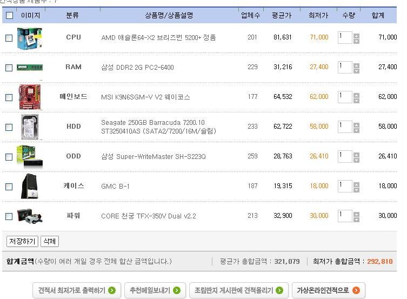The image size is (407, 299).
Task: Click the 저장하기 save button
Action: (x=22, y=241)
